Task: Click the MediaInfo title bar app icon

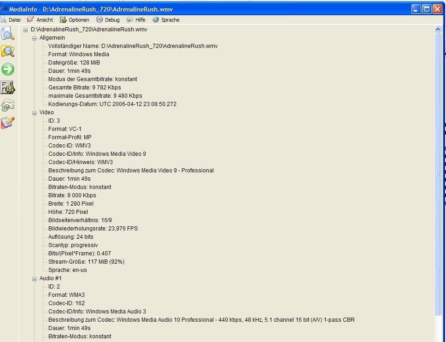Action: pyautogui.click(x=4, y=9)
